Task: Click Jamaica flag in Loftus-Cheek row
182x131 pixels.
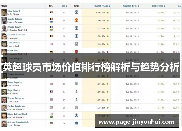Action: [x=51, y=117]
